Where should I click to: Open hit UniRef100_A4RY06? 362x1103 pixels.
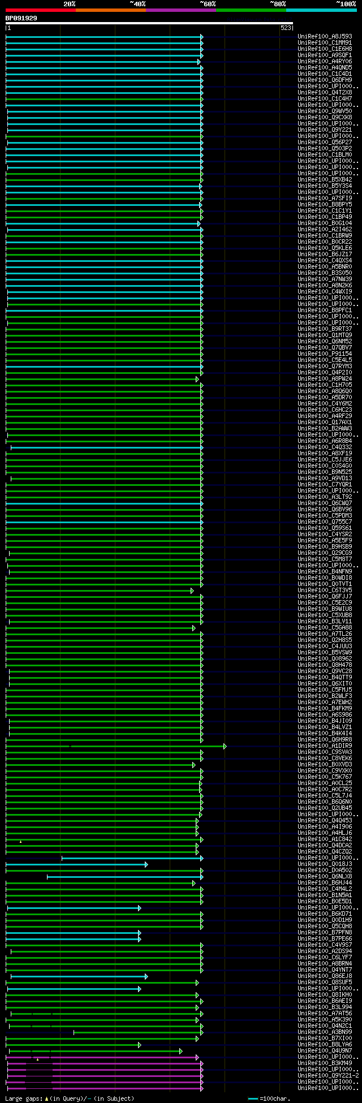[x=325, y=62]
